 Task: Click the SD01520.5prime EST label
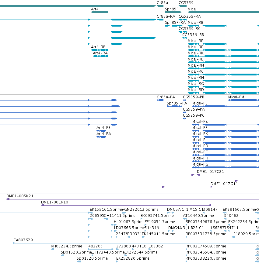pos(92,258)
